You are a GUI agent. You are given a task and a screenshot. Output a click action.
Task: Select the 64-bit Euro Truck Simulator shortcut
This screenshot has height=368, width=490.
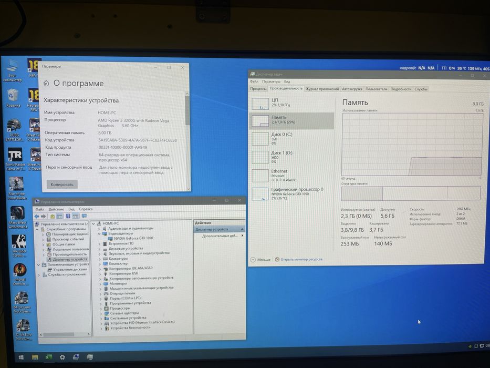pyautogui.click(x=22, y=302)
